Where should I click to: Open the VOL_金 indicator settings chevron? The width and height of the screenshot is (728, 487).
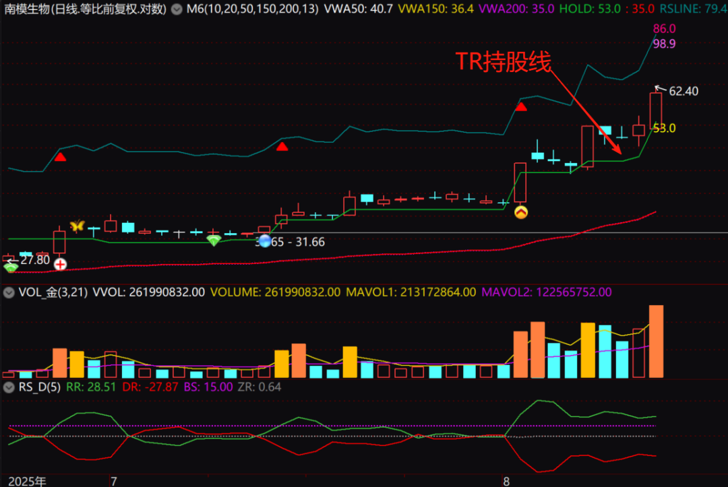(x=9, y=292)
